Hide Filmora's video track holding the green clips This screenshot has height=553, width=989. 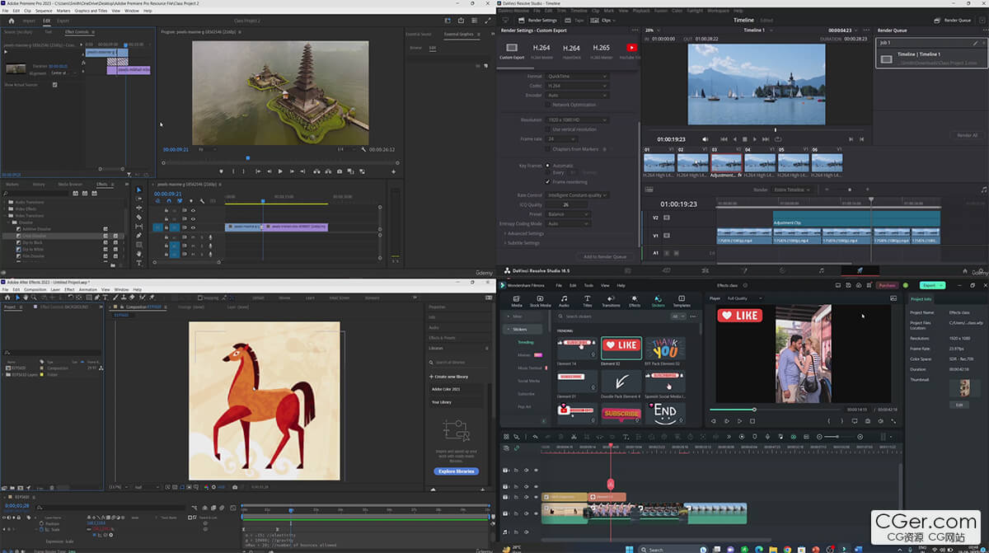pos(536,513)
